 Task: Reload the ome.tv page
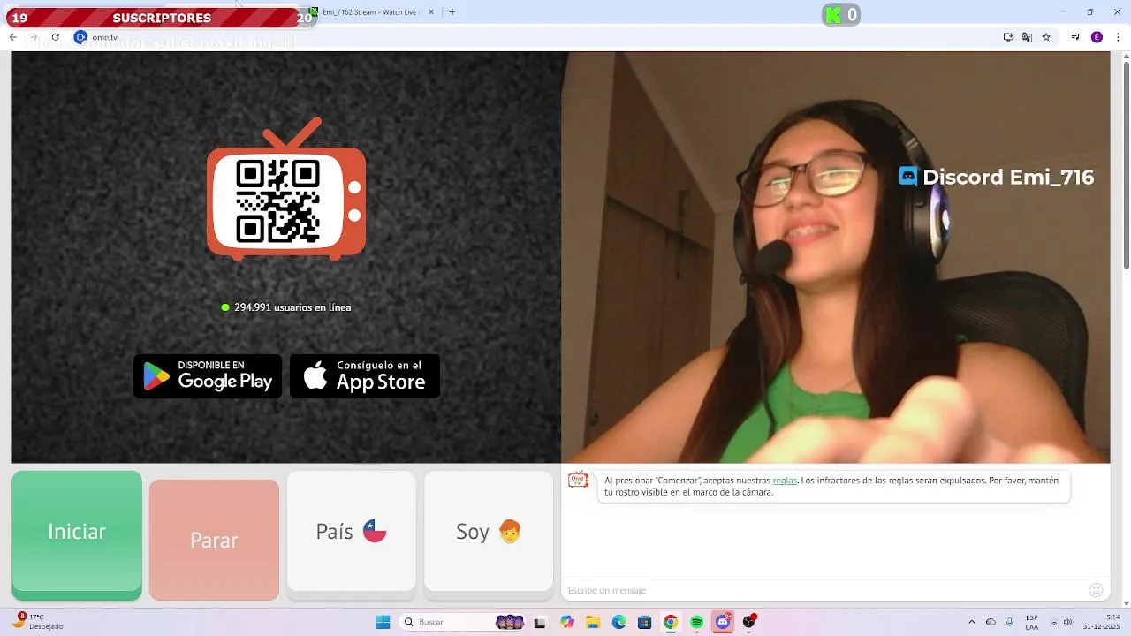pyautogui.click(x=55, y=37)
